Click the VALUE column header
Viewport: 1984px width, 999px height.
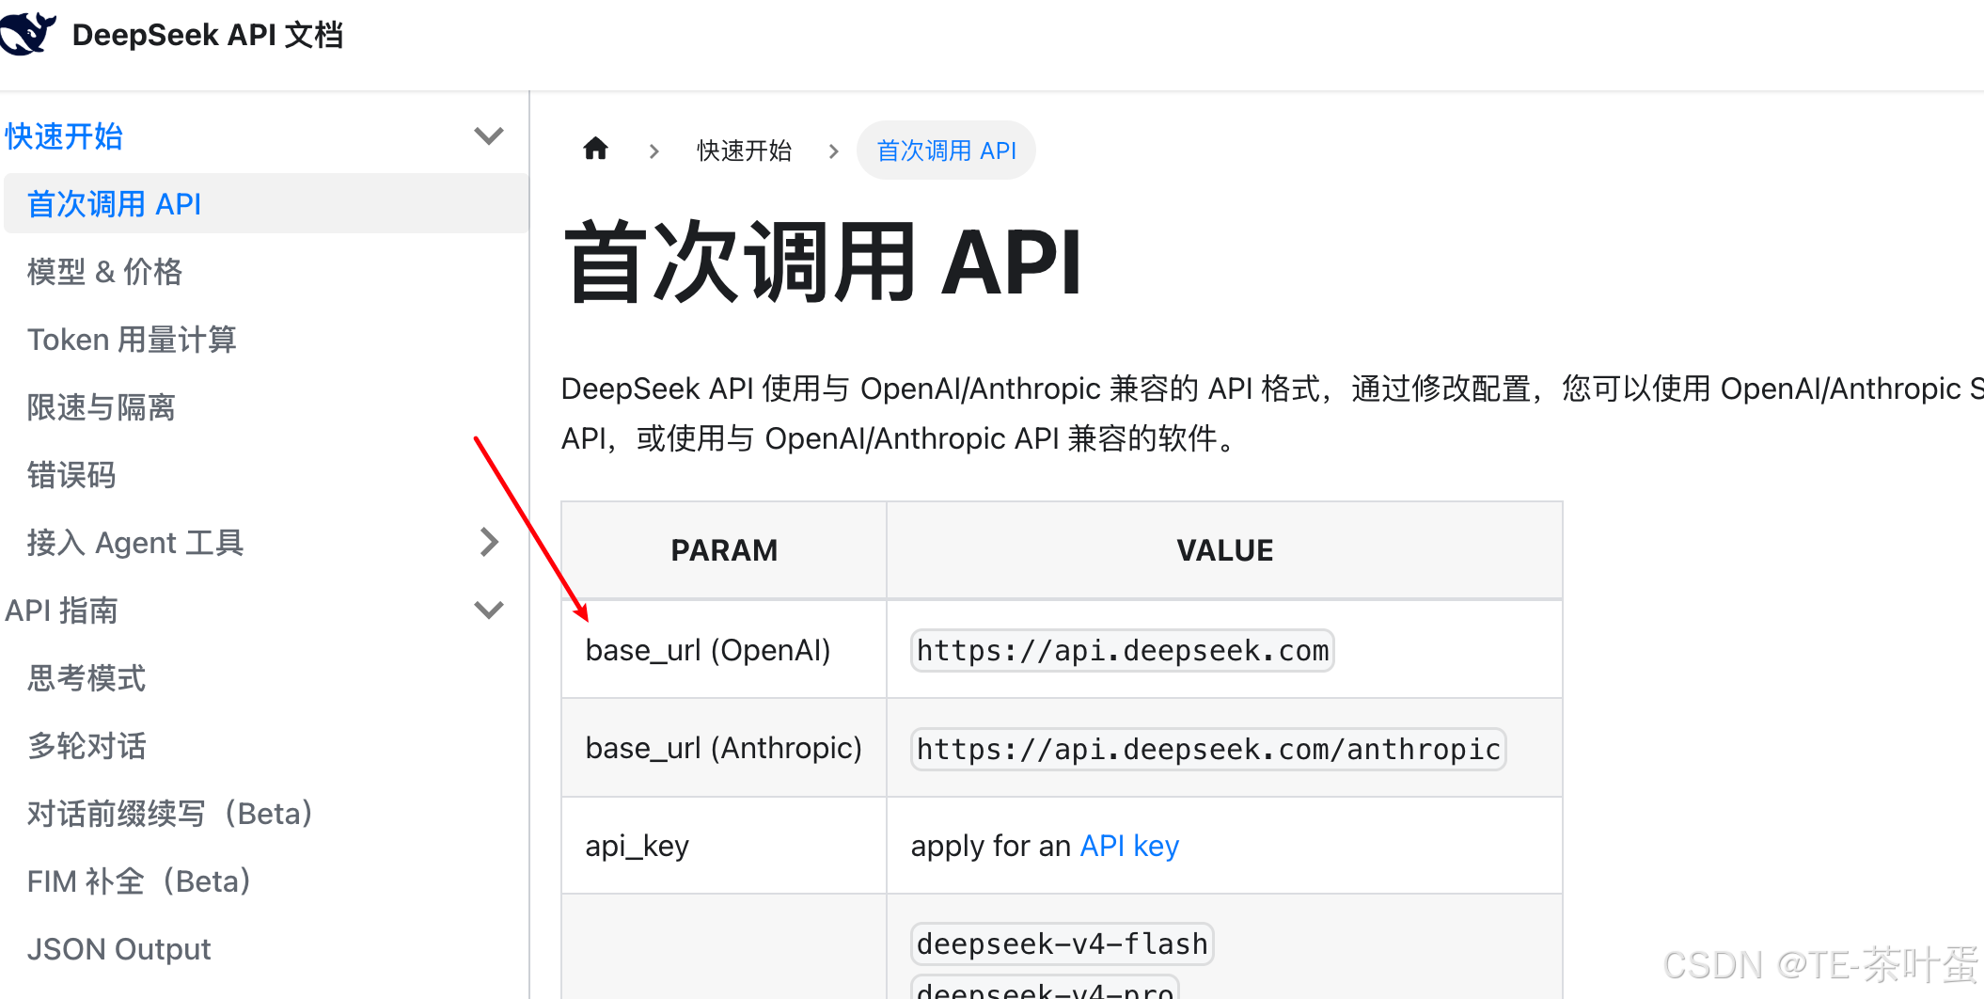coord(1225,550)
